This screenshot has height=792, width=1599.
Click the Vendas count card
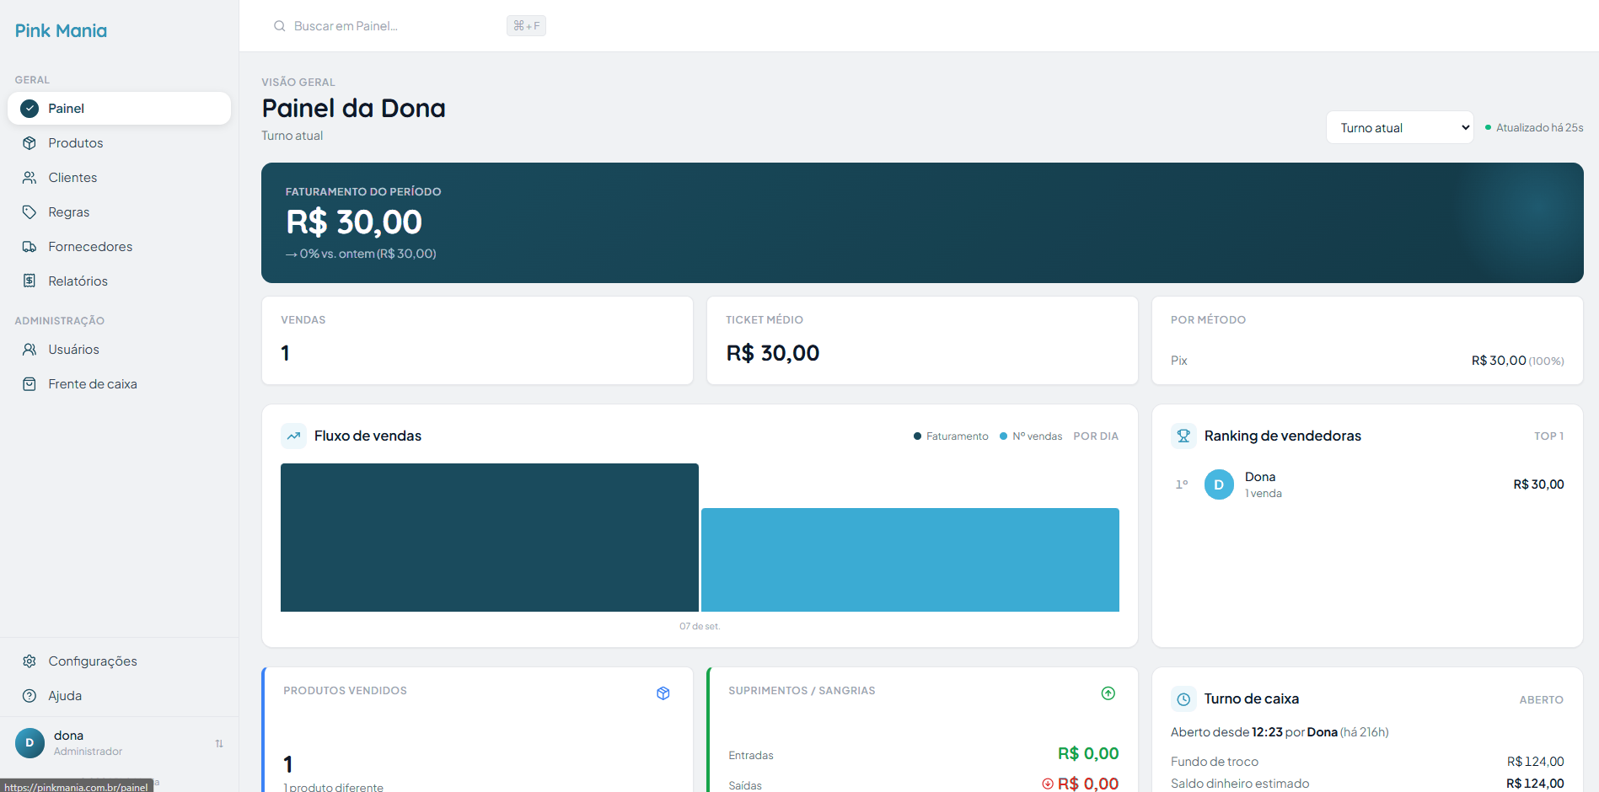pos(477,340)
